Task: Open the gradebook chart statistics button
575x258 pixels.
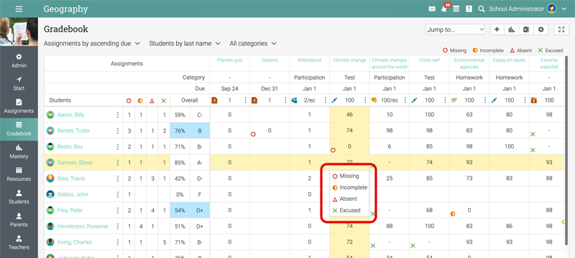Action: [512, 29]
